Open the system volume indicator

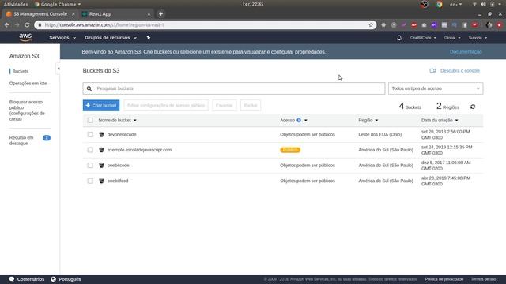point(483,4)
